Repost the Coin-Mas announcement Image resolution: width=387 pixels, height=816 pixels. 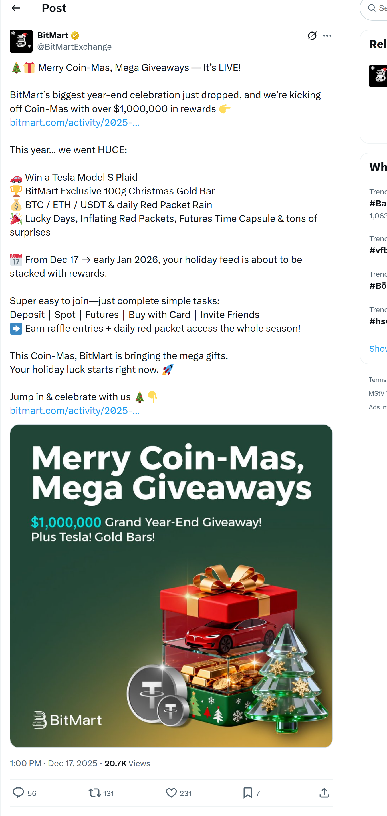click(94, 793)
